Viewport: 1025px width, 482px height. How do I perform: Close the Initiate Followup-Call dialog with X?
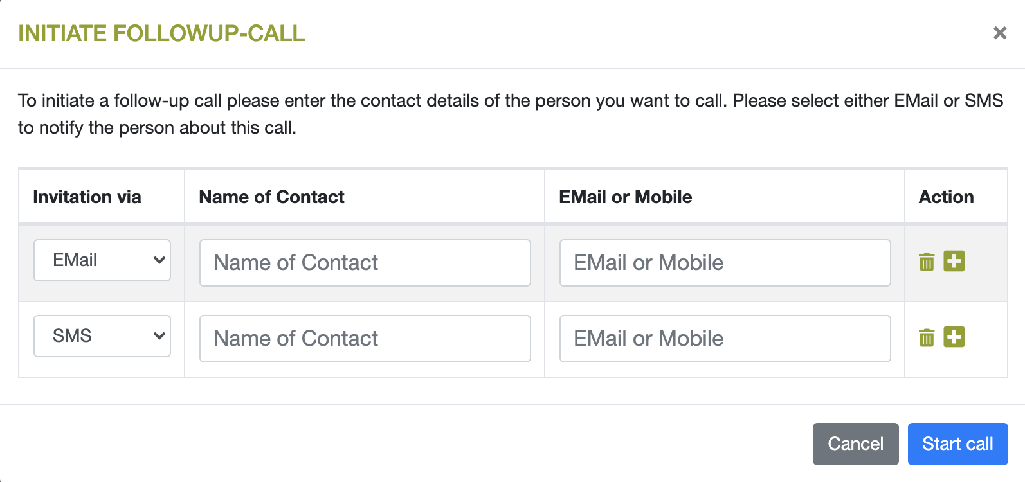click(x=999, y=33)
